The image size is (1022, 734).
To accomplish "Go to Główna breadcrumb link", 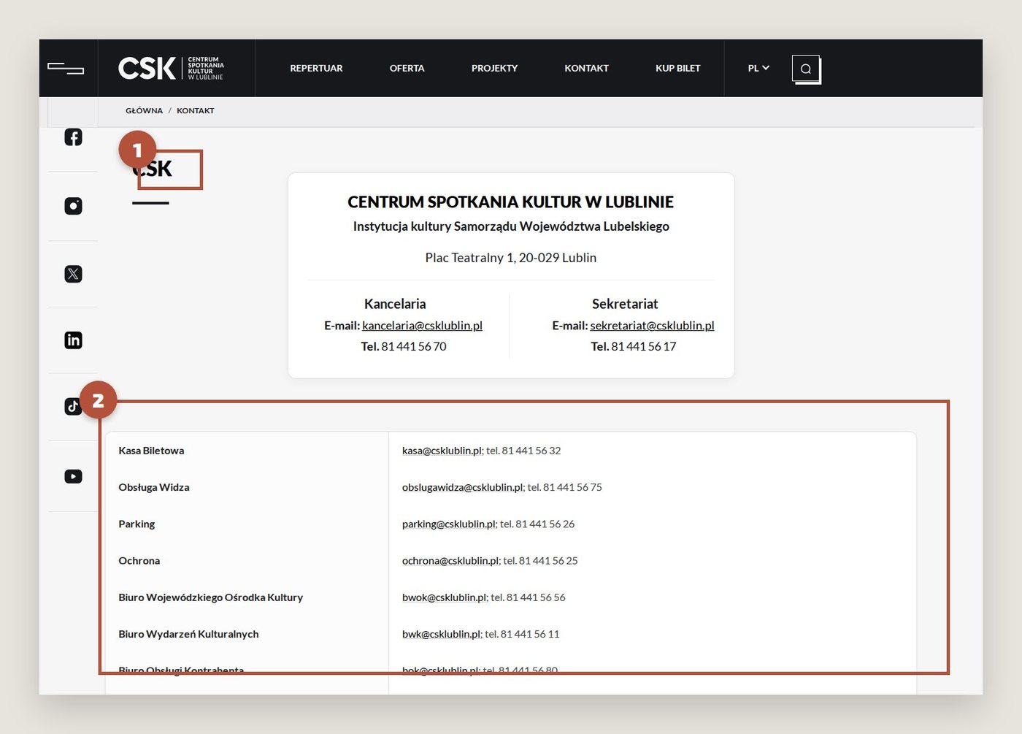I will point(144,111).
